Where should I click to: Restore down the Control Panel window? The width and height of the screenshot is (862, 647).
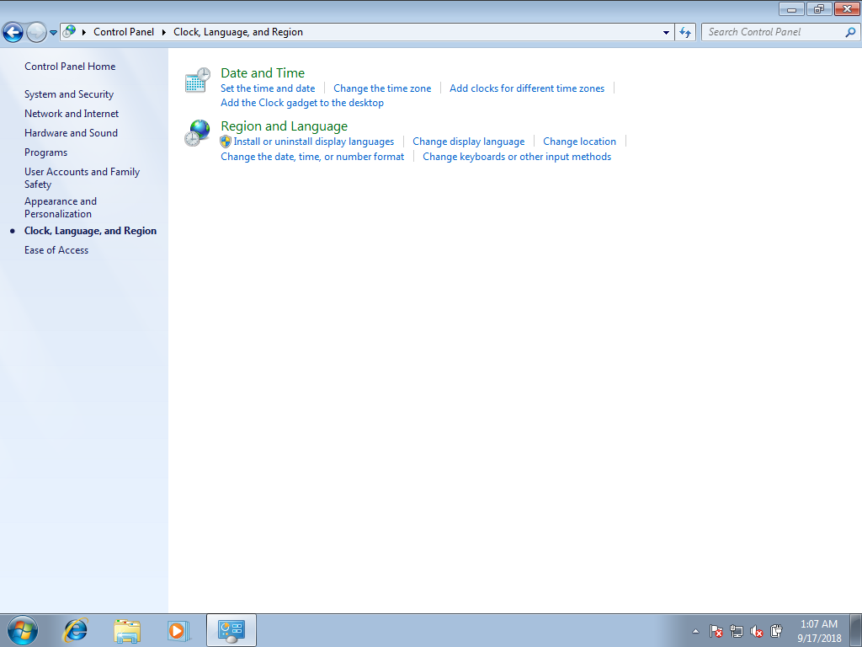coord(819,8)
